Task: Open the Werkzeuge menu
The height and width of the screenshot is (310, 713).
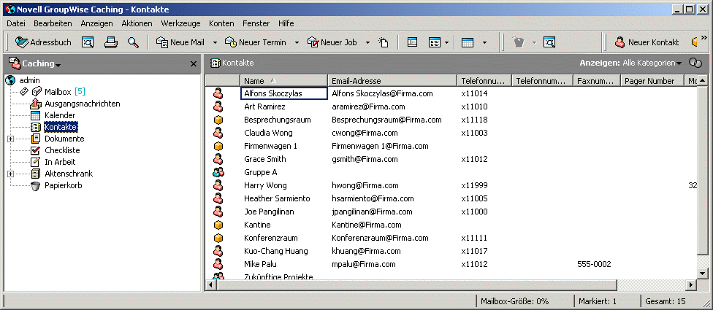Action: click(180, 23)
